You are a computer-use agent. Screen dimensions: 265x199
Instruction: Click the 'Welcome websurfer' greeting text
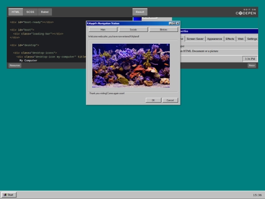point(113,36)
